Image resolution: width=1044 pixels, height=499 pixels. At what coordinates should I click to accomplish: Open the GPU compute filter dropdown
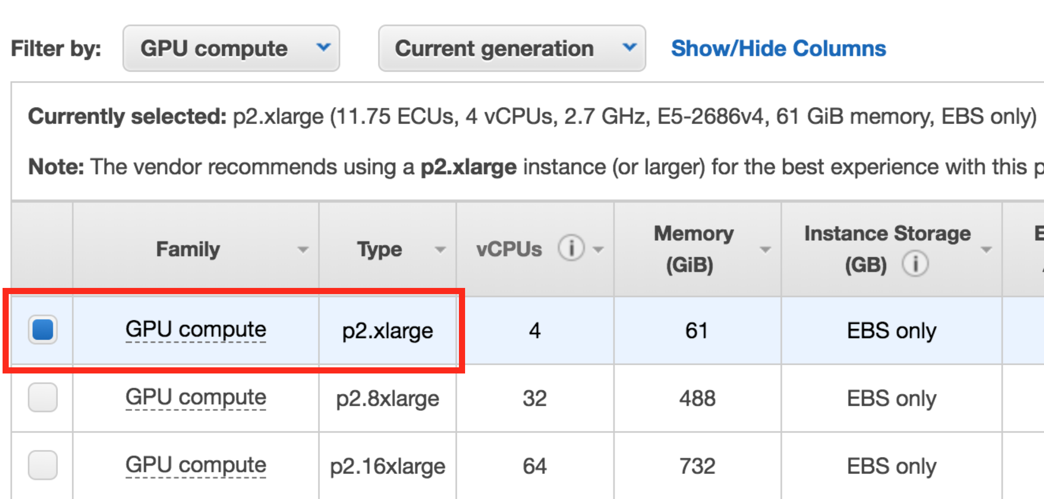[x=231, y=49]
